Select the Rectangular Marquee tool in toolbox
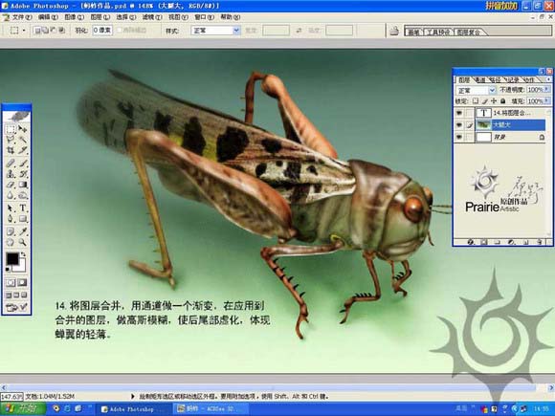 tap(11, 129)
